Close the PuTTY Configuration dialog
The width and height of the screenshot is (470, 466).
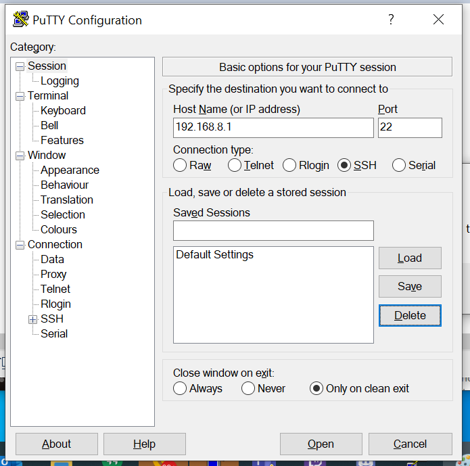pos(438,20)
